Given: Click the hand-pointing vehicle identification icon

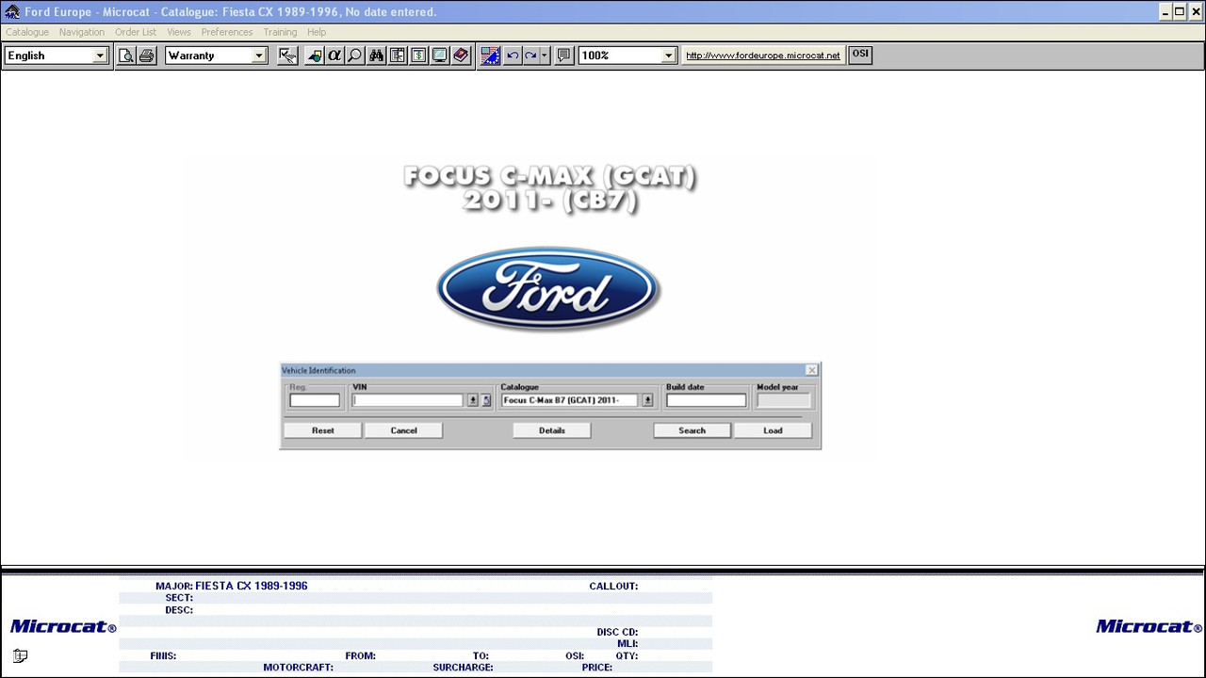Looking at the screenshot, I should (288, 56).
